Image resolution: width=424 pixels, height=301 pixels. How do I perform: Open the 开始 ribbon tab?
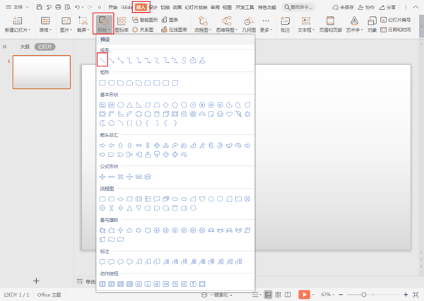tap(113, 6)
